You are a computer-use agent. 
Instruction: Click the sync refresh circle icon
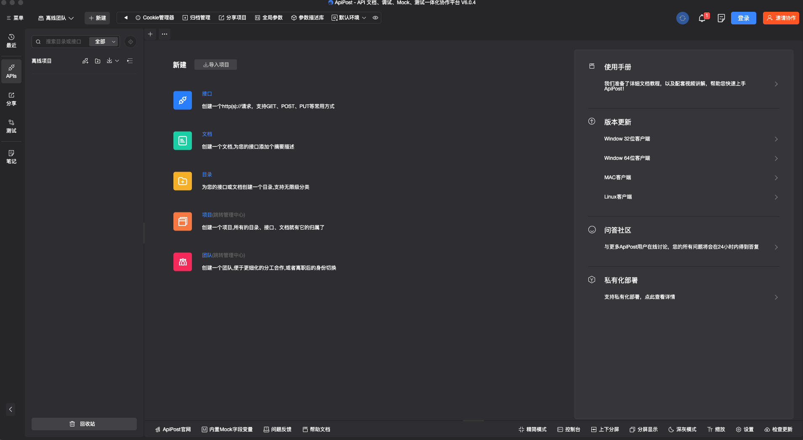pyautogui.click(x=683, y=18)
